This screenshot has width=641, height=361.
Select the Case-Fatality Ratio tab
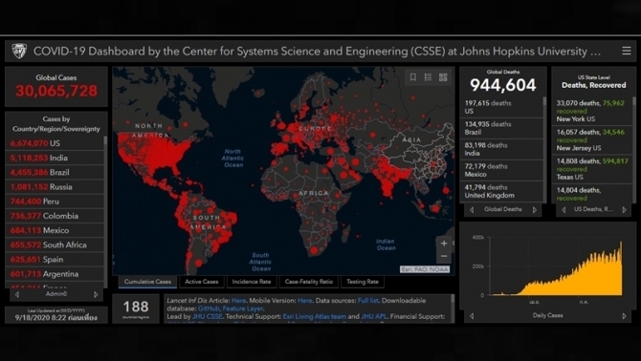tap(309, 282)
